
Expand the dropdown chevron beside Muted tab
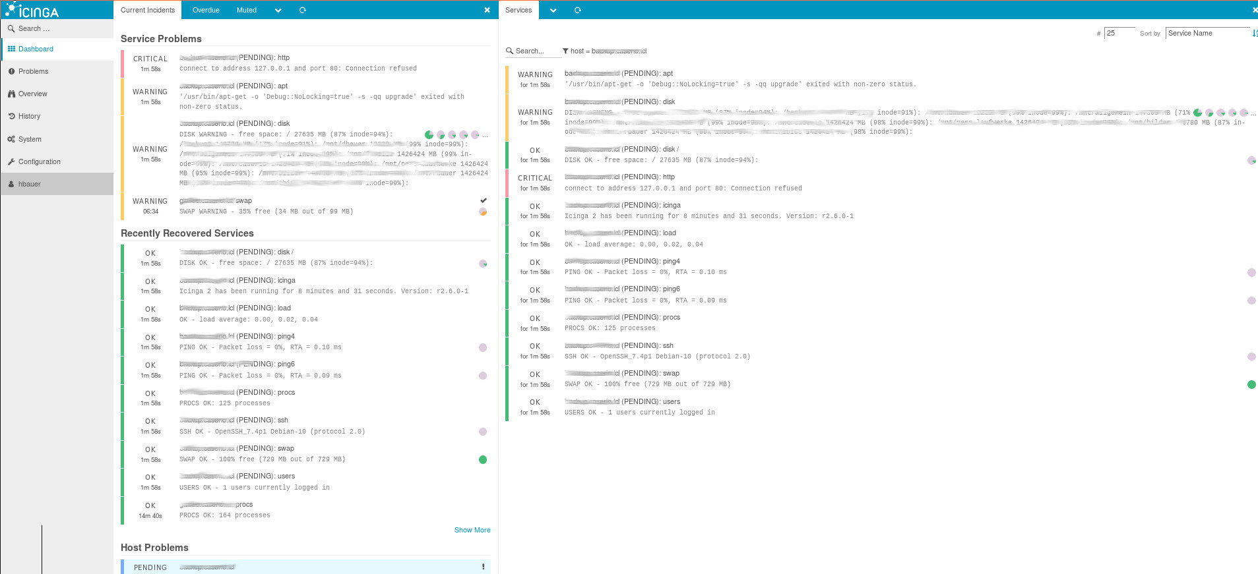278,10
